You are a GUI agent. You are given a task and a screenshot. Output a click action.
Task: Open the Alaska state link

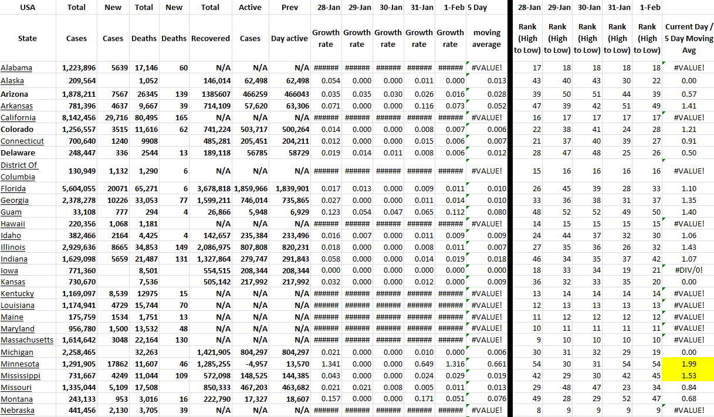(x=12, y=80)
